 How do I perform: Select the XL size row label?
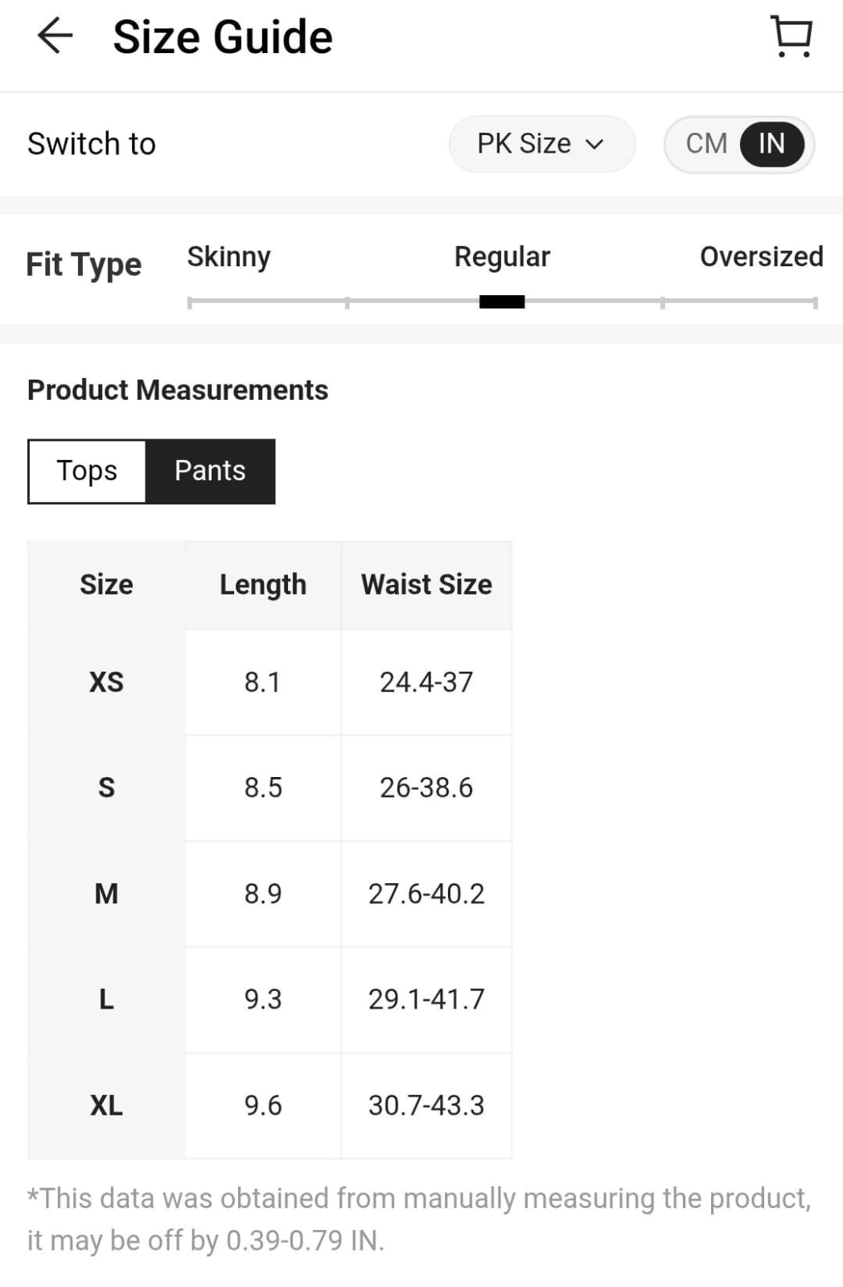pyautogui.click(x=106, y=1105)
